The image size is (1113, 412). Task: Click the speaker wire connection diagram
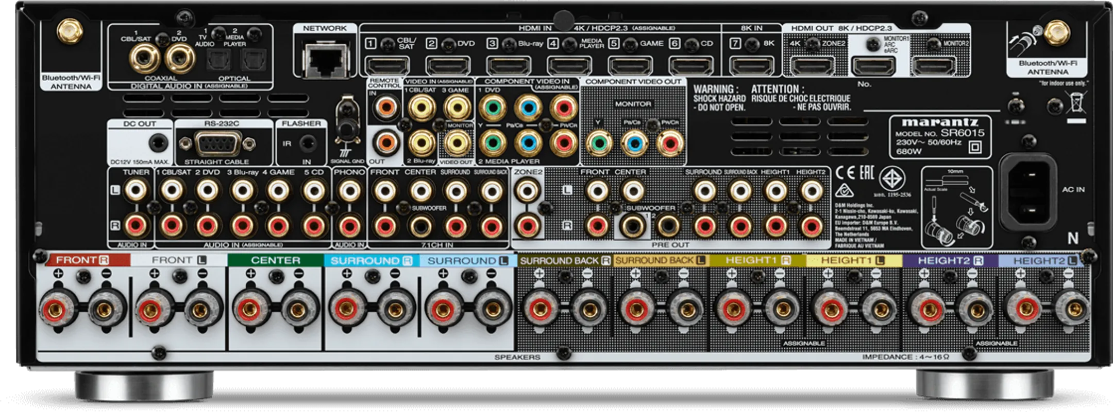point(957,207)
